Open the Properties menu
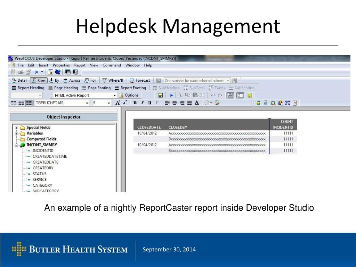The height and width of the screenshot is (267, 356). (x=61, y=65)
